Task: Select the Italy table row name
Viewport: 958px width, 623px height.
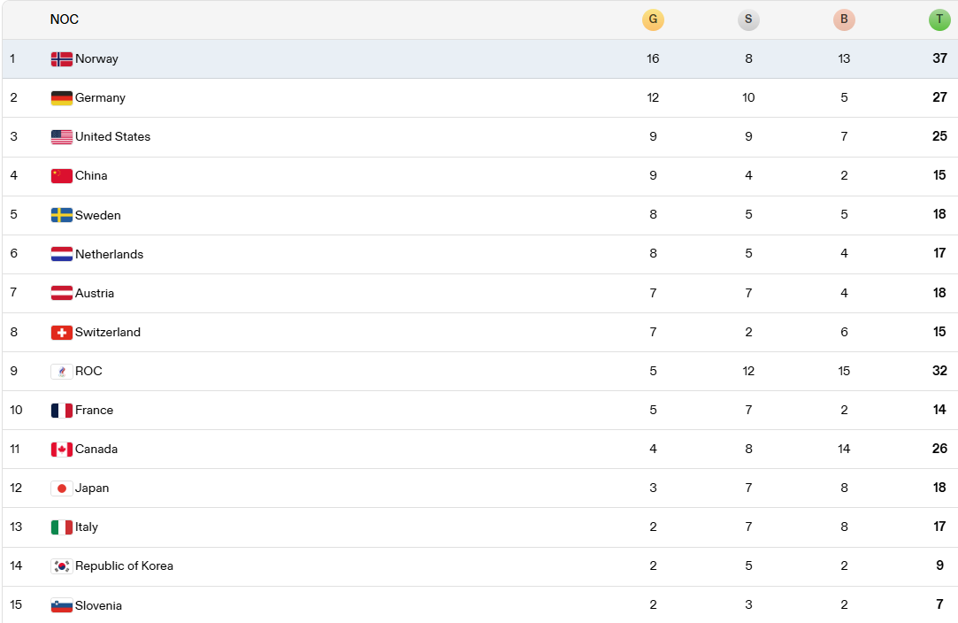Action: point(87,527)
